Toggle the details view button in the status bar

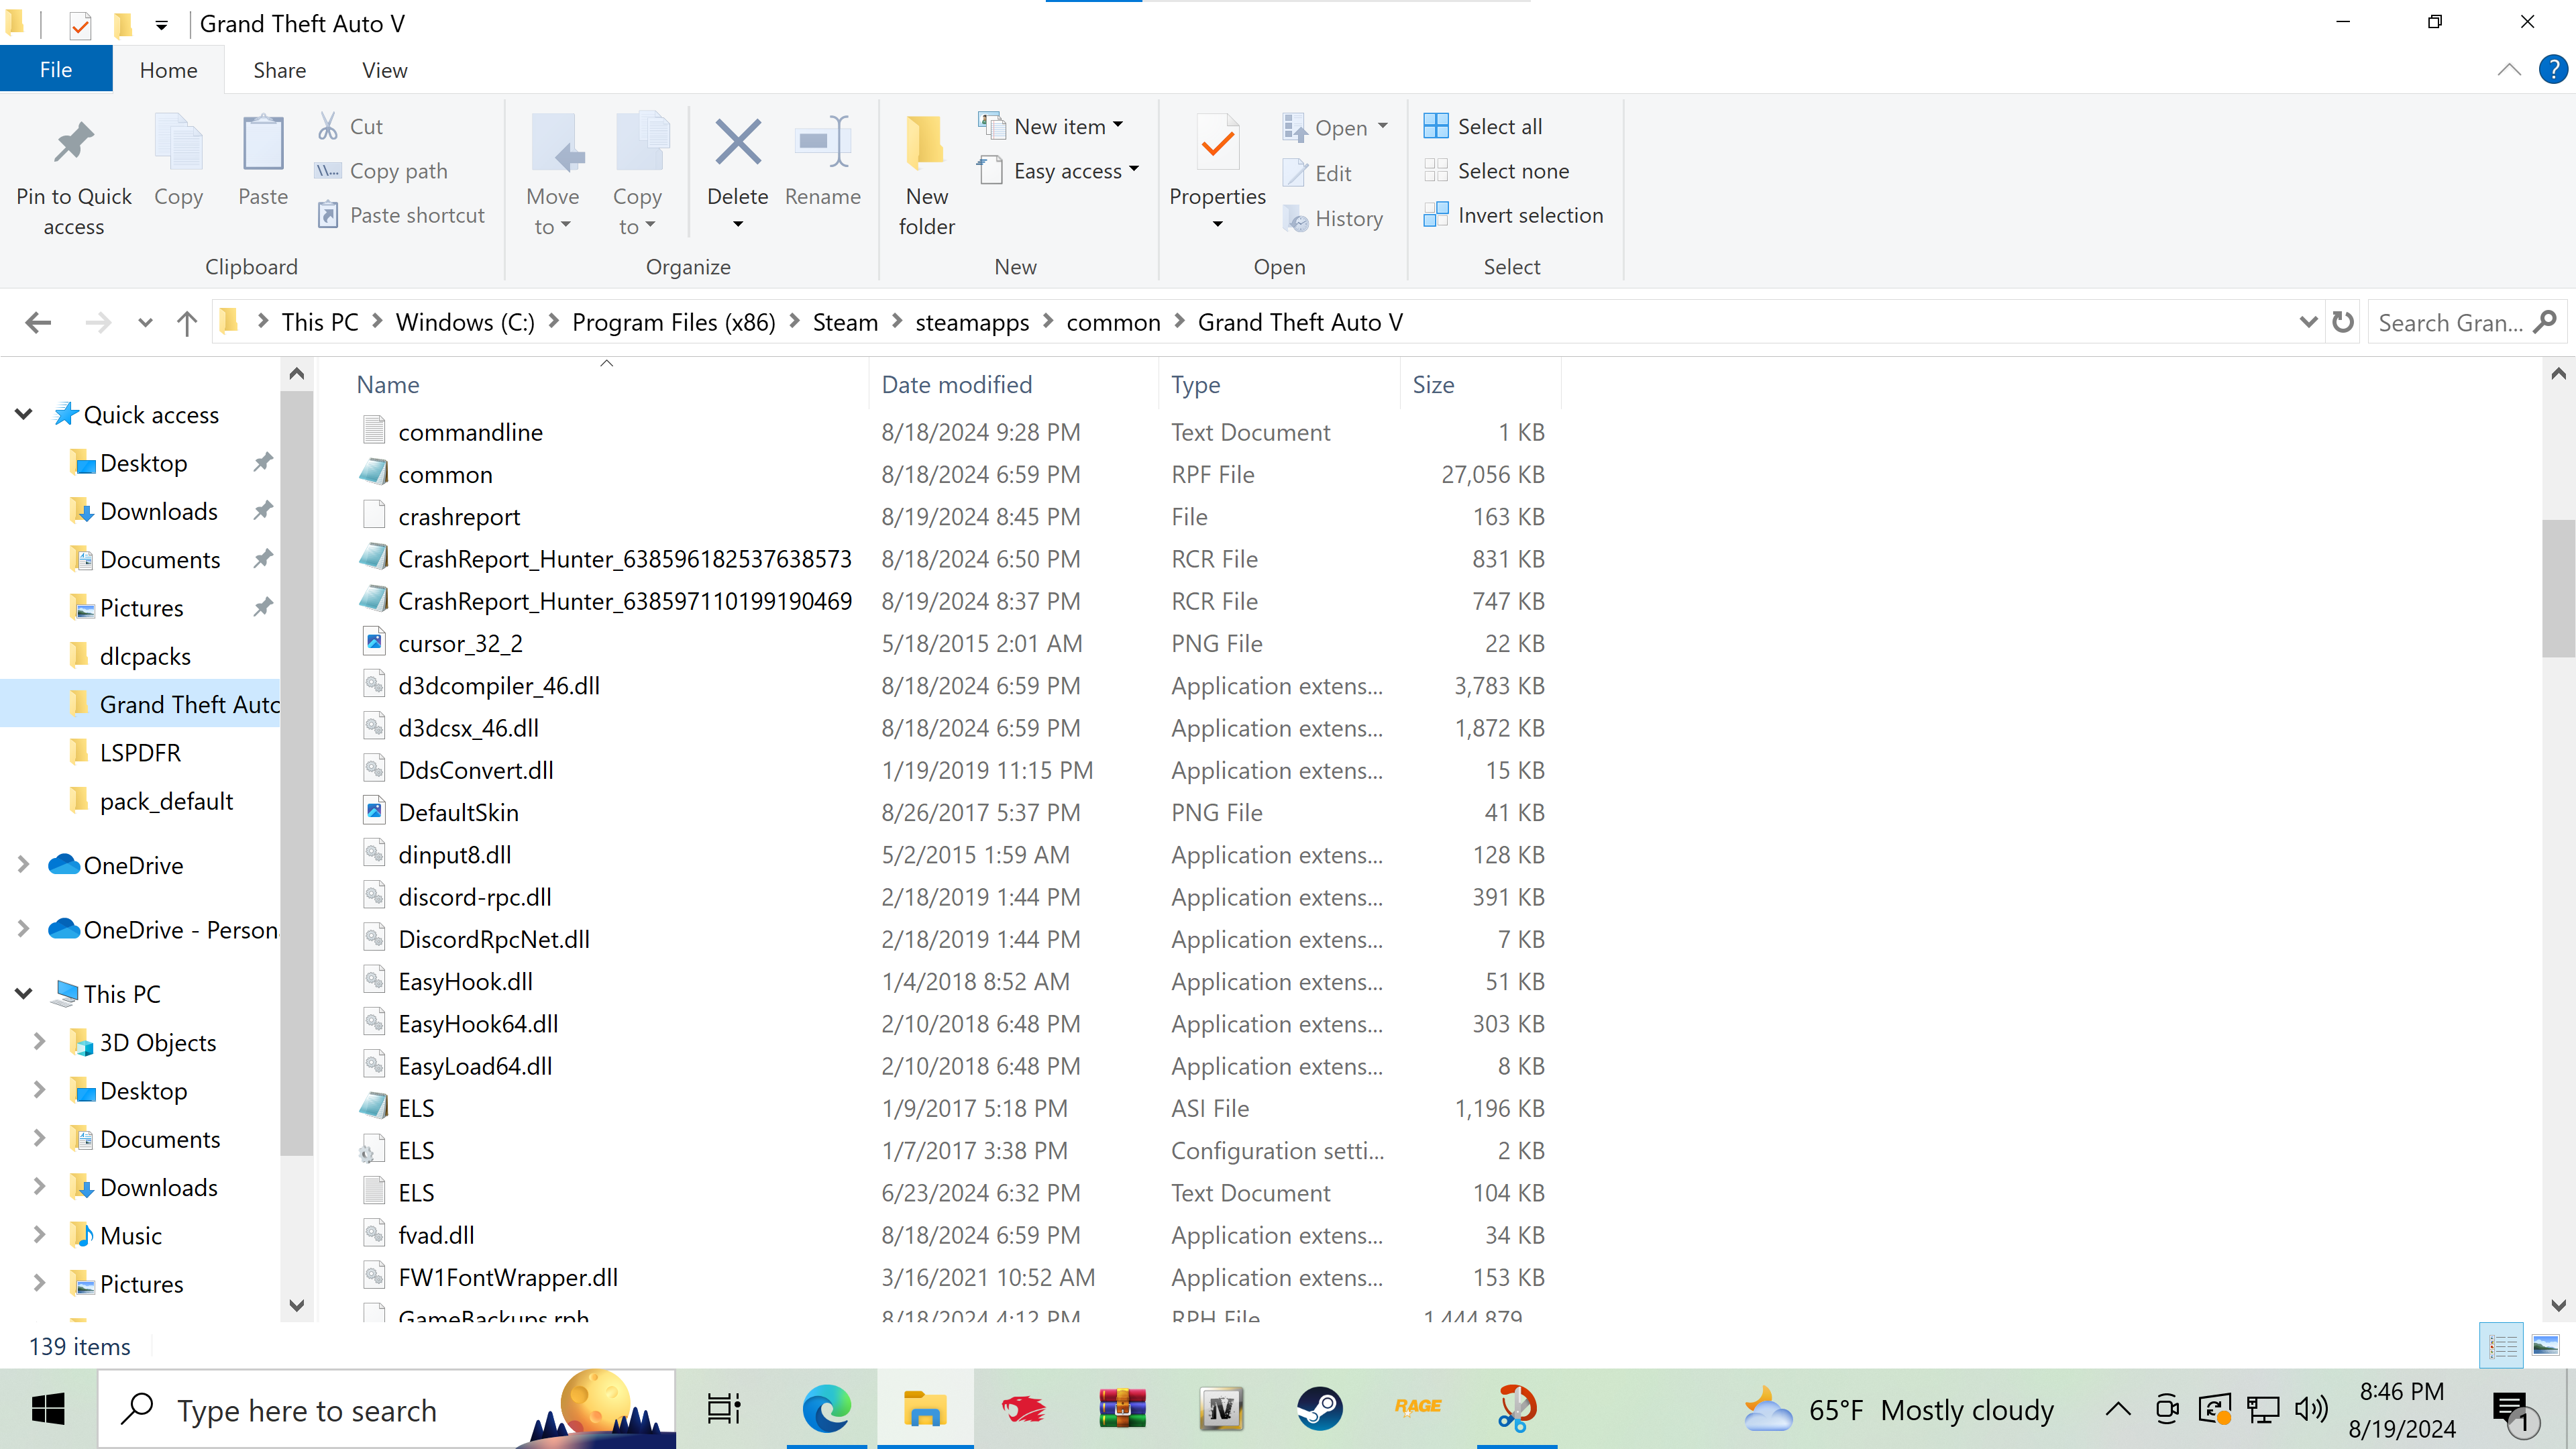(x=2502, y=1346)
